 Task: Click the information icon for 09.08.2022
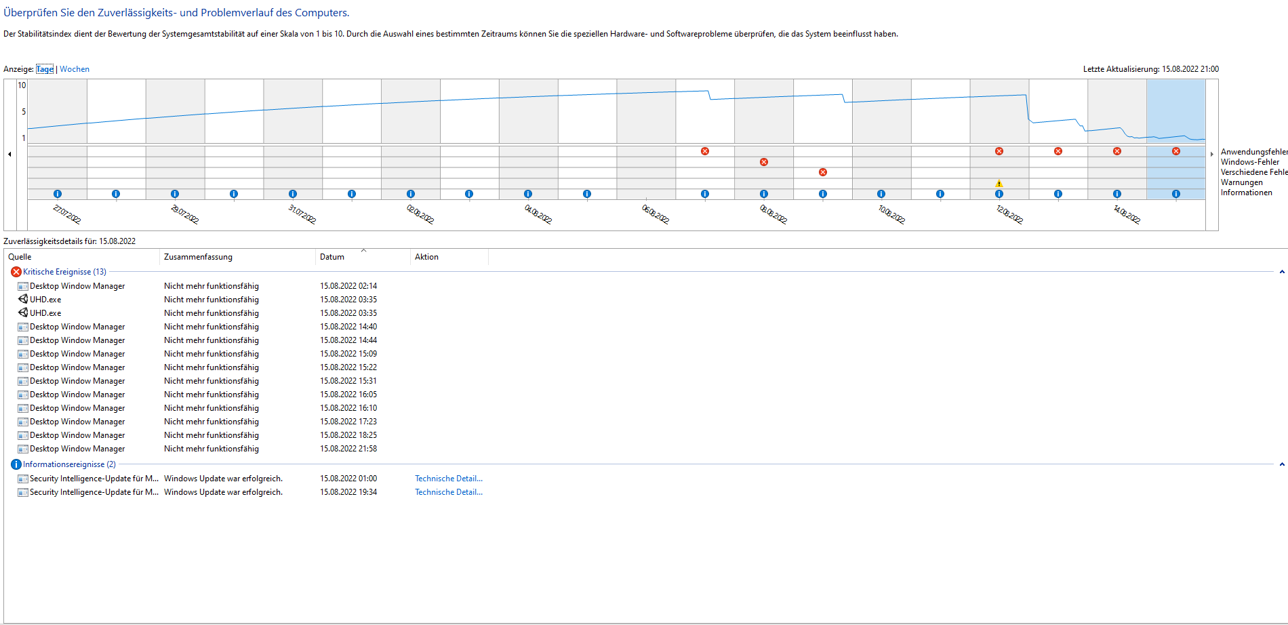pos(823,194)
